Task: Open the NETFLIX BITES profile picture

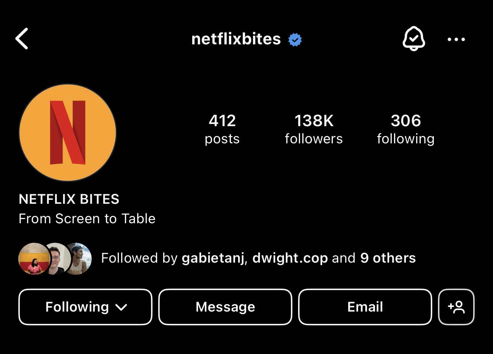Action: (67, 132)
